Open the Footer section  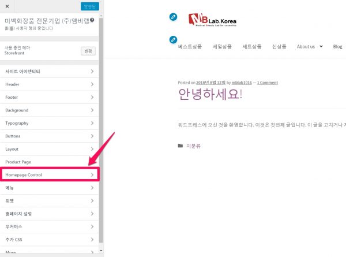[x=50, y=97]
